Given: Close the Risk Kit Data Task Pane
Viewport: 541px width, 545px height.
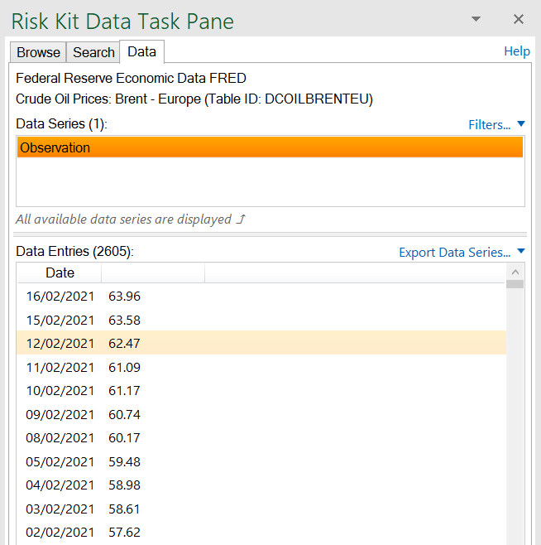Looking at the screenshot, I should (x=519, y=19).
